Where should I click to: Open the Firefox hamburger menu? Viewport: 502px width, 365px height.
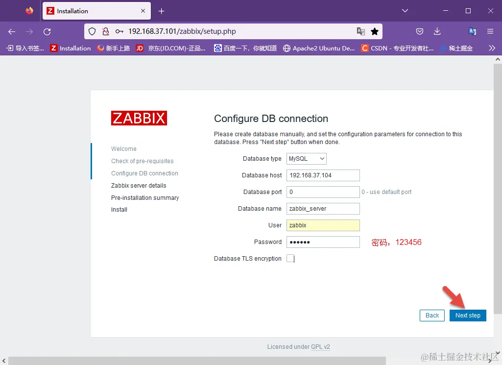pyautogui.click(x=490, y=31)
